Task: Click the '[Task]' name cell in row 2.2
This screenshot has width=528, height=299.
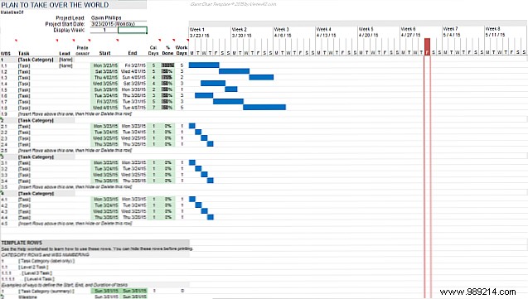Action: coord(24,133)
